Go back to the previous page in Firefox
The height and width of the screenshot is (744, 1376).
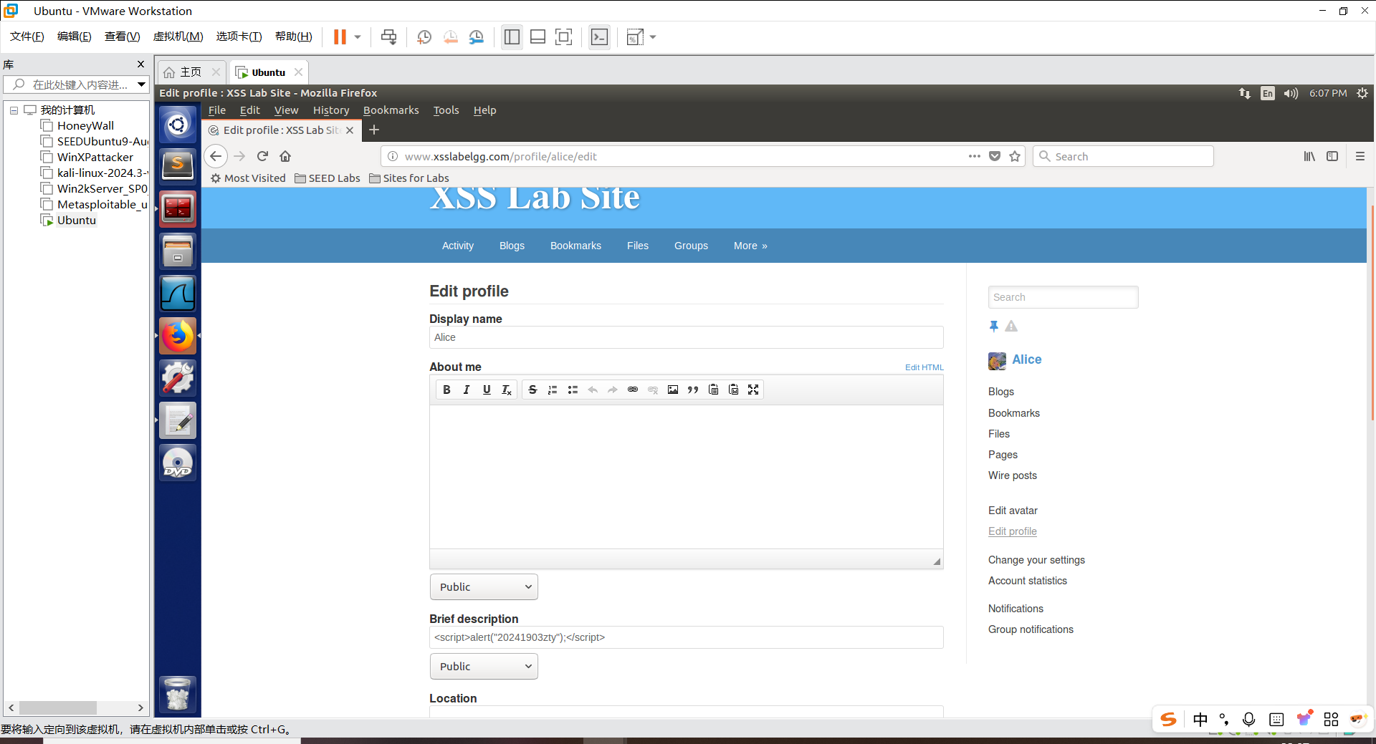pyautogui.click(x=216, y=156)
